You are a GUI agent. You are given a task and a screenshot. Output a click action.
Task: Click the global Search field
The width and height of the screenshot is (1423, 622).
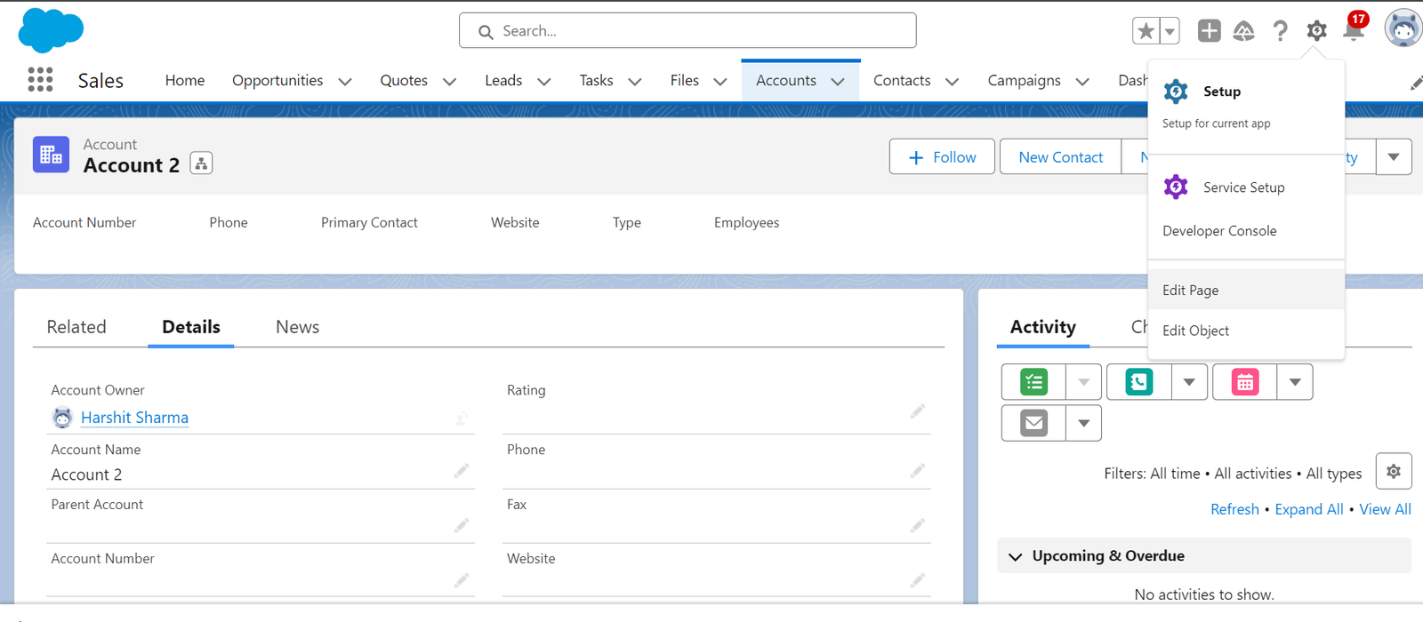click(x=687, y=31)
